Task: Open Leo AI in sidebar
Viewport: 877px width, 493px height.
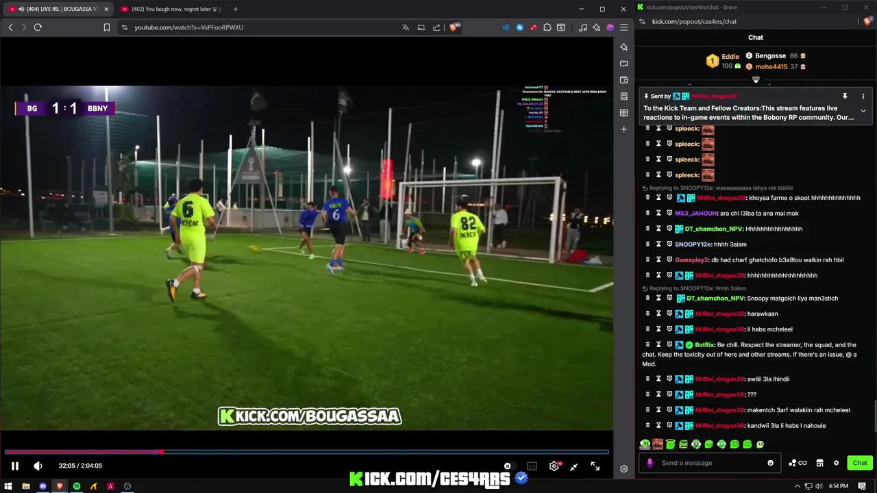Action: coord(623,47)
